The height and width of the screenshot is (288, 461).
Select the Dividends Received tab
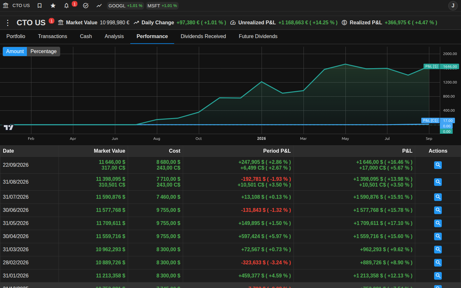[x=203, y=36]
